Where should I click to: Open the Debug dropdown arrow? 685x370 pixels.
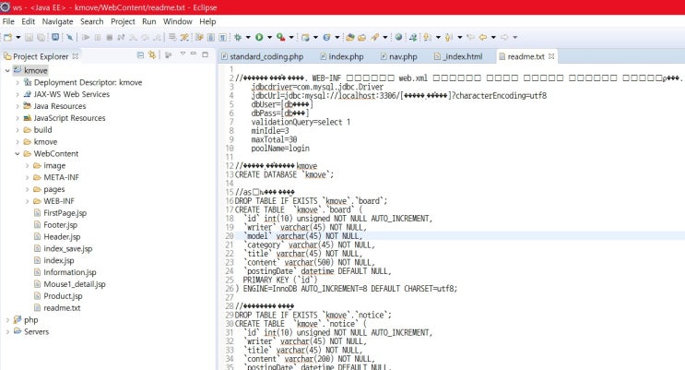pyautogui.click(x=248, y=38)
